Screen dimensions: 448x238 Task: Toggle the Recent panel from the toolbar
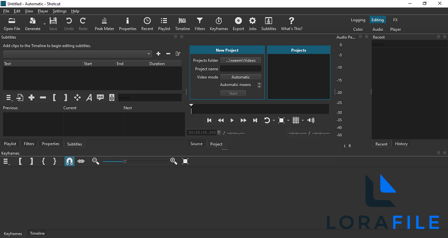(147, 24)
